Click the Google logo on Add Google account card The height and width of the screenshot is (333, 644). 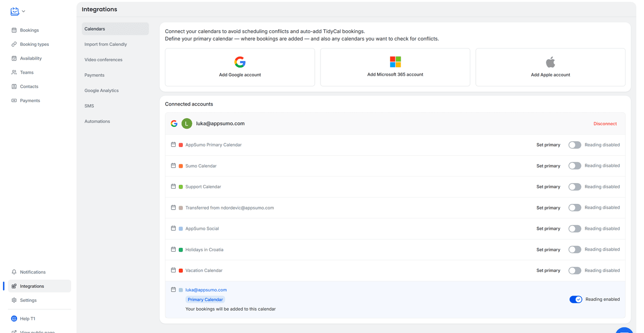click(240, 62)
